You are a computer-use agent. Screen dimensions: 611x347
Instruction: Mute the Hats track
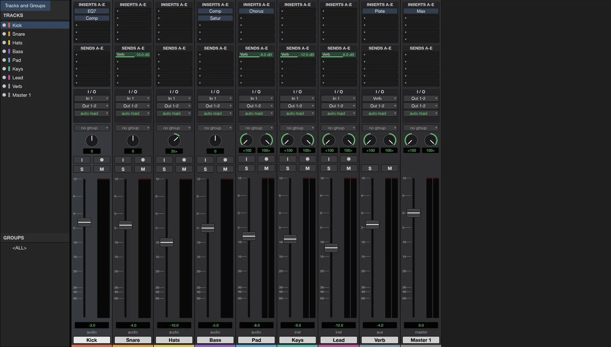pos(184,169)
